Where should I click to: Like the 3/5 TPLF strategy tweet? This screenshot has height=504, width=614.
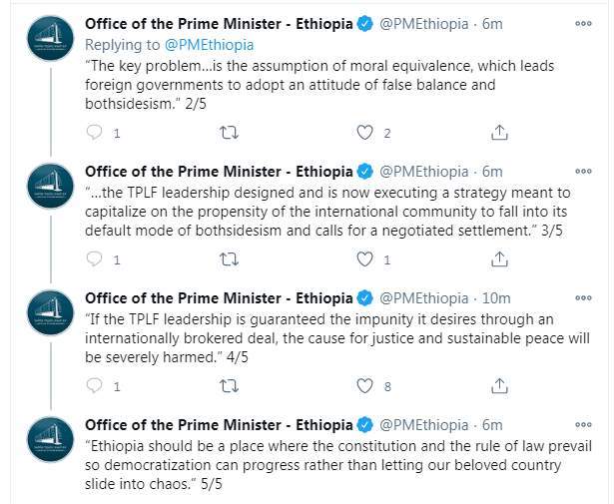coord(364,258)
